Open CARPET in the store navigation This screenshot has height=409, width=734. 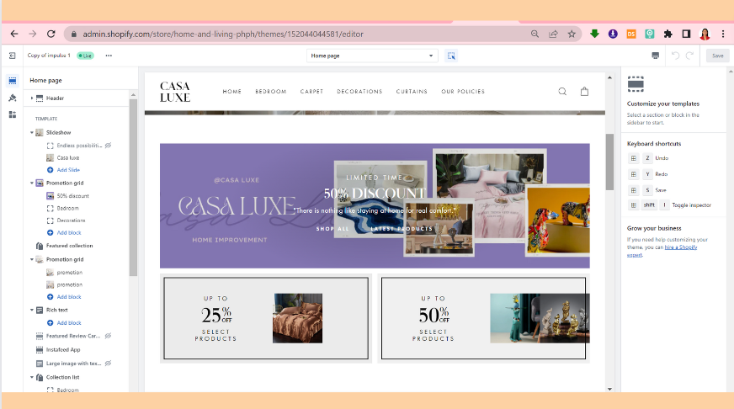(311, 91)
